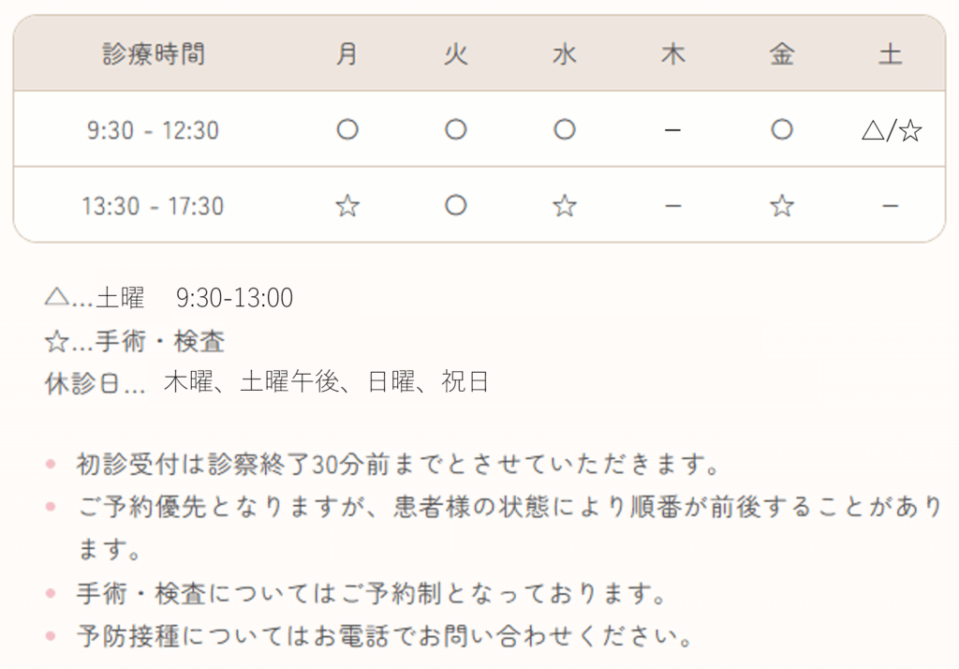Image resolution: width=959 pixels, height=669 pixels.
Task: Click the triangle/star symbol for Saturday morning
Action: 892,130
